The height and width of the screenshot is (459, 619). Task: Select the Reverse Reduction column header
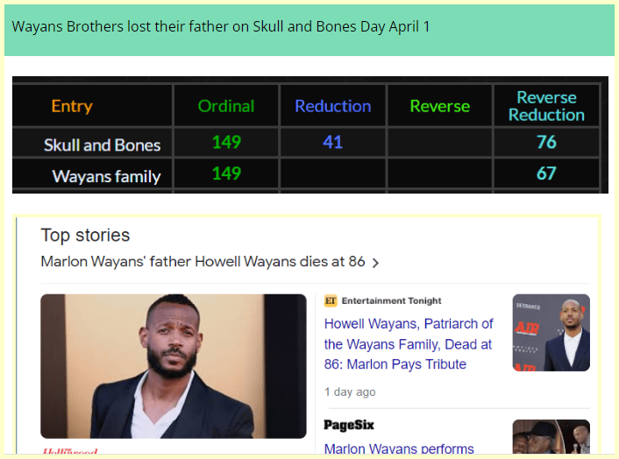click(546, 106)
